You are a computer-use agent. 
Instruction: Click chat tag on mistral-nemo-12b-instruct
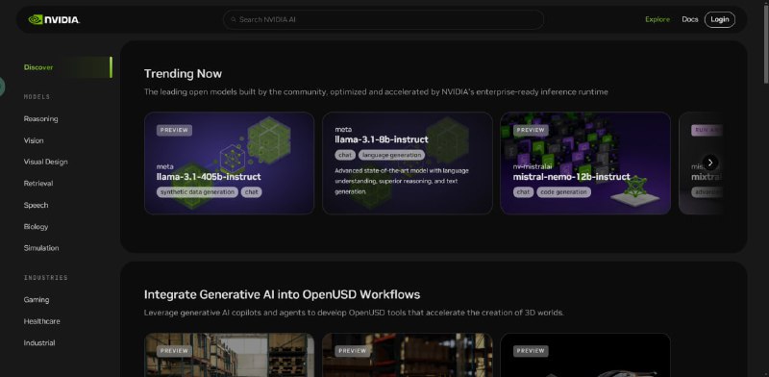click(x=523, y=192)
